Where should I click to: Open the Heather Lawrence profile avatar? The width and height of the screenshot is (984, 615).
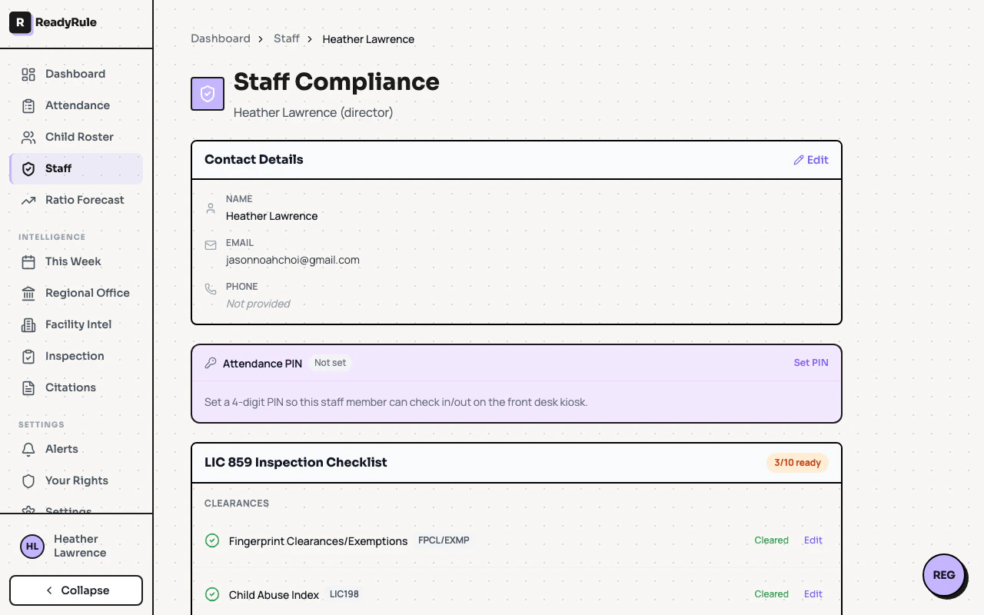(32, 546)
